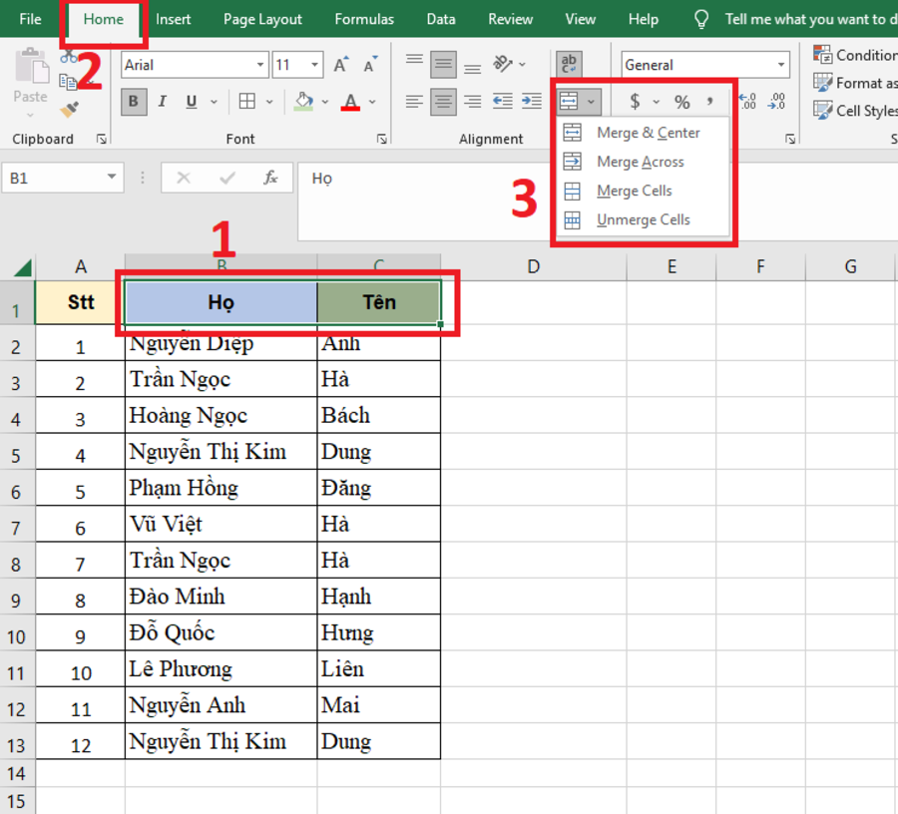The image size is (898, 814).
Task: Click Increase Indent icon
Action: pyautogui.click(x=532, y=102)
